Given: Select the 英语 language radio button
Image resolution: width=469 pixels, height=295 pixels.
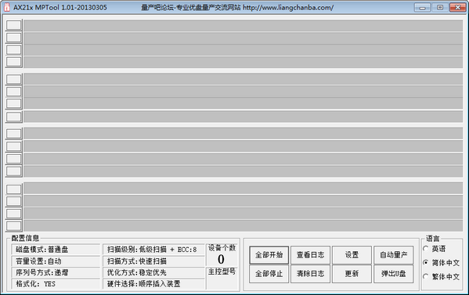Looking at the screenshot, I should [426, 249].
